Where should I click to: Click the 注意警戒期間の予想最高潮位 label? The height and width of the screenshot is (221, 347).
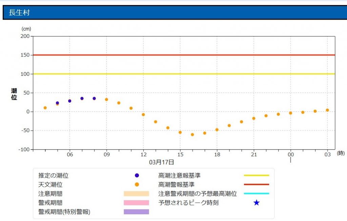coord(198,194)
